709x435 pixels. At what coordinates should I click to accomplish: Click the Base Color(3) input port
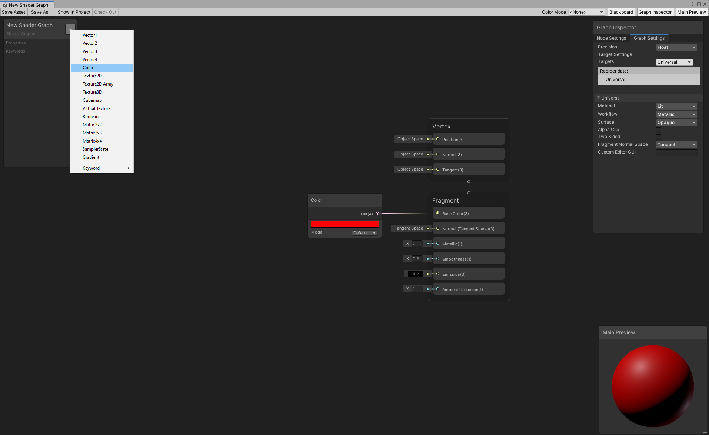point(437,213)
